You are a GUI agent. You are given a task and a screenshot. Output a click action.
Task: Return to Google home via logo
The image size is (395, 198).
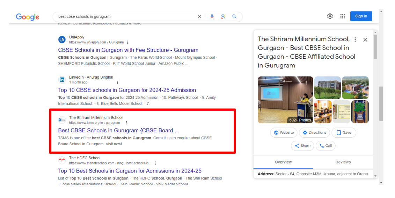28,17
